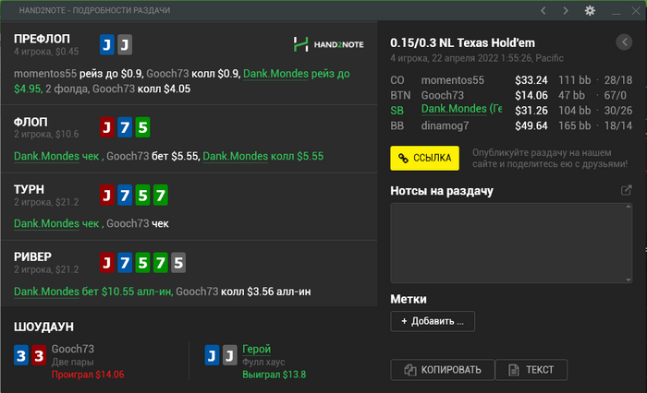This screenshot has height=393, width=647.
Task: Click the ТУРН section heading
Action: (29, 189)
